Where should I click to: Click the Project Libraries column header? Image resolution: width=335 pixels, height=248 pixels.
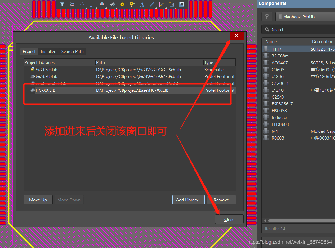59,62
